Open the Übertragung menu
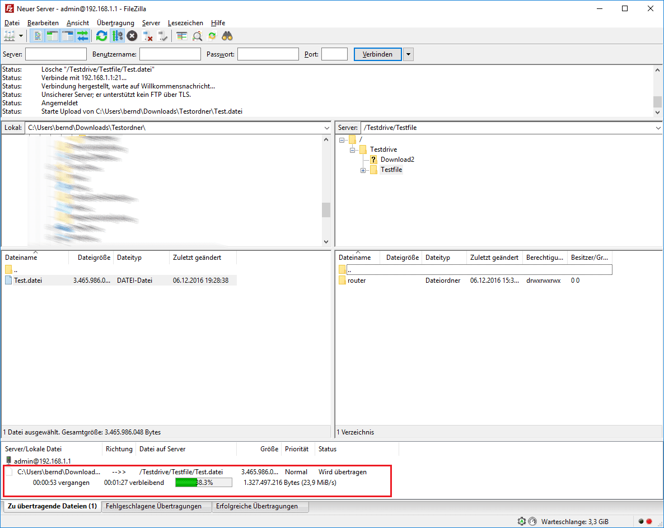 [115, 23]
